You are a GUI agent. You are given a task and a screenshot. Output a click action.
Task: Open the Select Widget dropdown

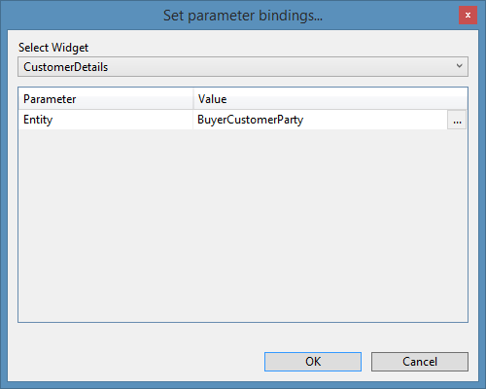[x=243, y=67]
